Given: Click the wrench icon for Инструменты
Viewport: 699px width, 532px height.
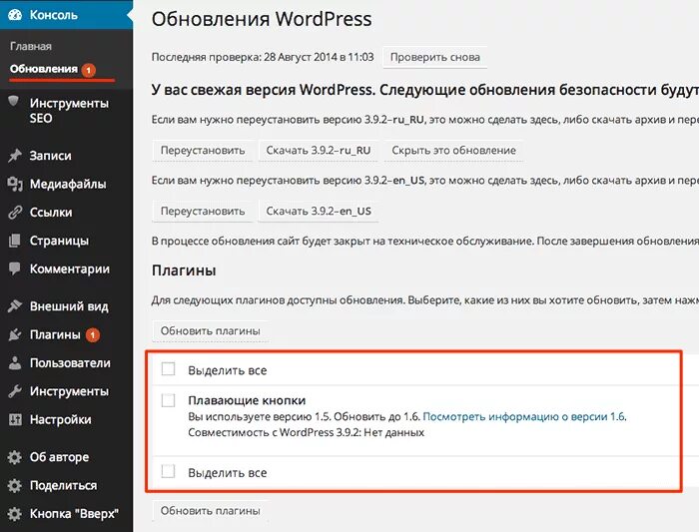Looking at the screenshot, I should 15,391.
